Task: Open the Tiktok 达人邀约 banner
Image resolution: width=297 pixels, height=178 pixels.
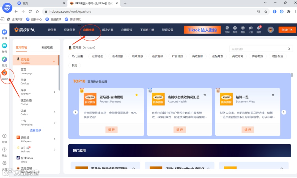Action: pos(202,30)
